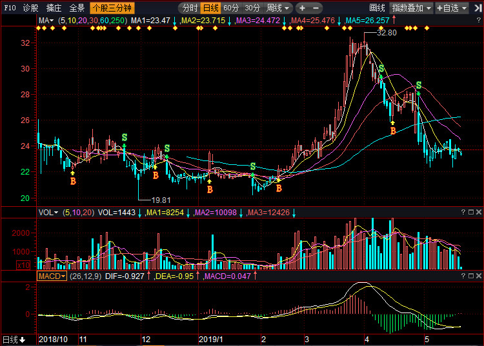484x346 pixels.
Task: Switch to the 日线 daily chart tab
Action: (x=210, y=8)
